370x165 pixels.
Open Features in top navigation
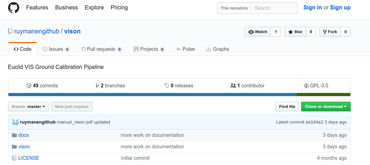[37, 8]
